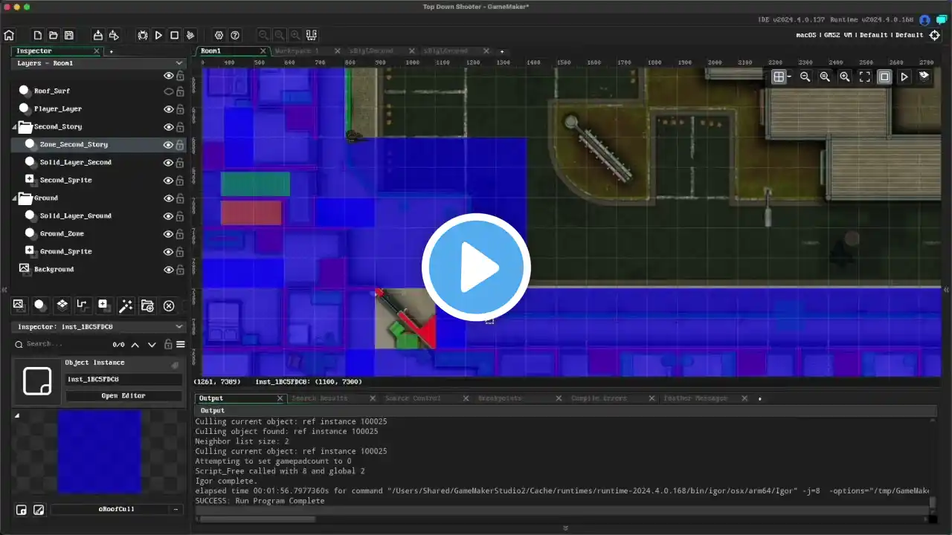Expand the Layers - Room1 dropdown chevron
This screenshot has height=535, width=952.
[178, 63]
